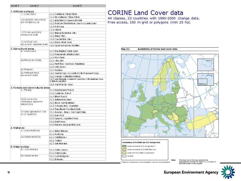The image size is (241, 181).
Task: Click the slide number 9
Action: (x=9, y=172)
